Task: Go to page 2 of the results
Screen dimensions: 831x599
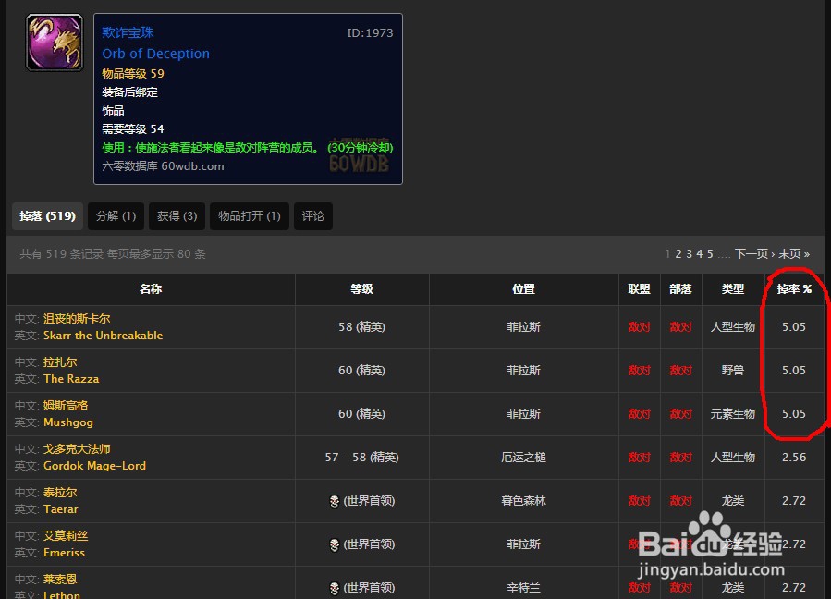Action: pyautogui.click(x=678, y=252)
